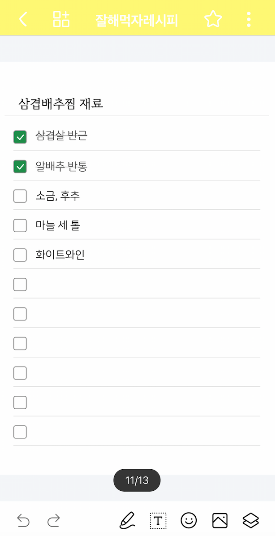Tap the 11/13 page indicator
276x536 pixels.
pos(137,480)
